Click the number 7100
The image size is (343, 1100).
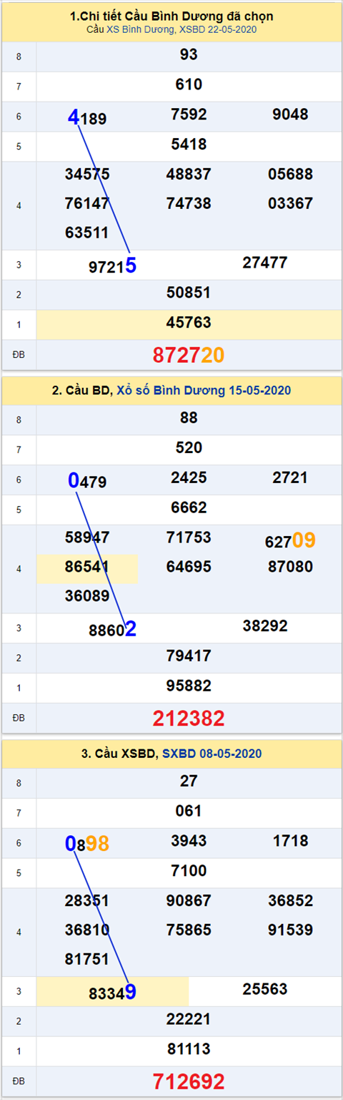189,871
